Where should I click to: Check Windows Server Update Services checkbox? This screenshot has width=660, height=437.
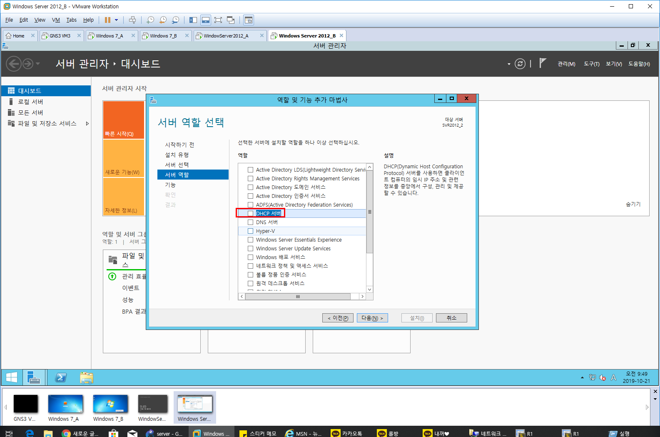click(250, 248)
